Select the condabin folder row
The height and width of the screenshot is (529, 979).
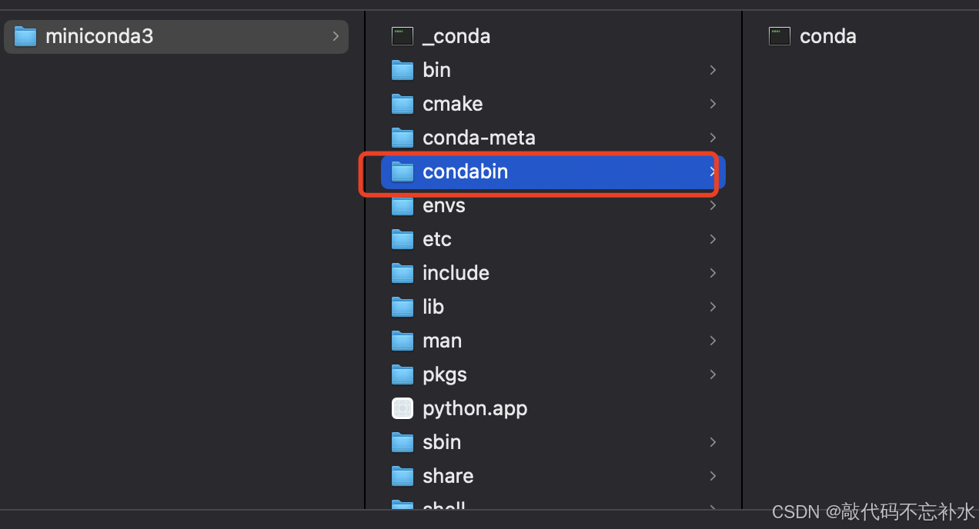553,171
